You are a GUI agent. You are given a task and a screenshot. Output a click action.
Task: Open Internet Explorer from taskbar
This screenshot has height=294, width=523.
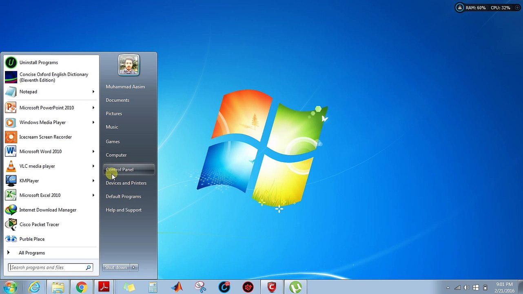(x=34, y=287)
